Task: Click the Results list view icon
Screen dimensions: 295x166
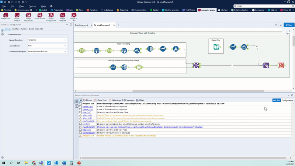Action: pyautogui.click(x=77, y=102)
